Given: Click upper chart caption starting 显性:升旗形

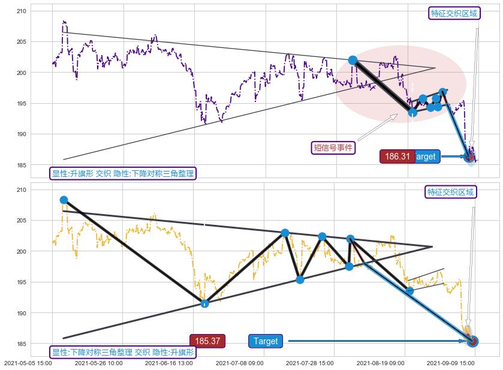Looking at the screenshot, I should click(123, 174).
